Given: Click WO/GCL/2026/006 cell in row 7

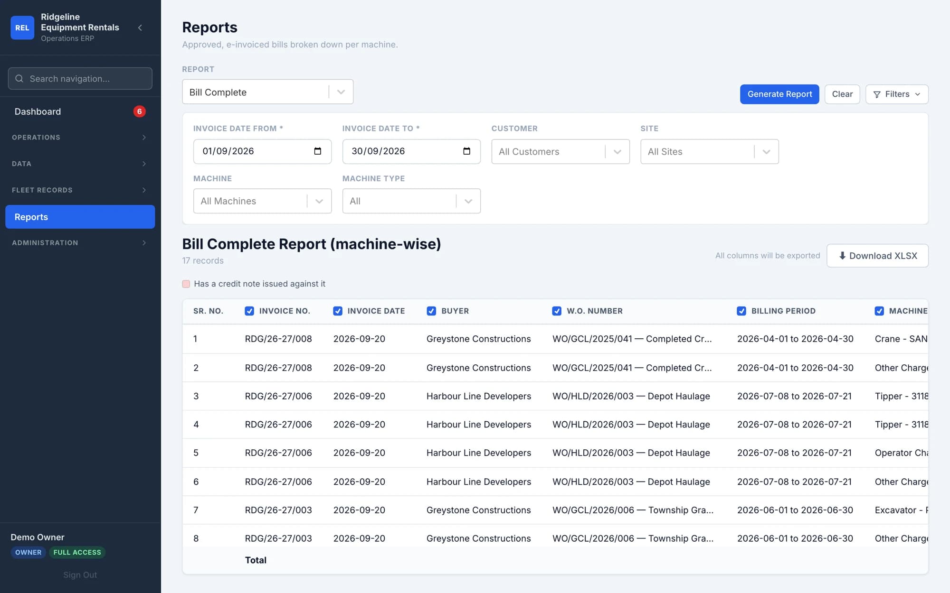Looking at the screenshot, I should click(x=633, y=510).
